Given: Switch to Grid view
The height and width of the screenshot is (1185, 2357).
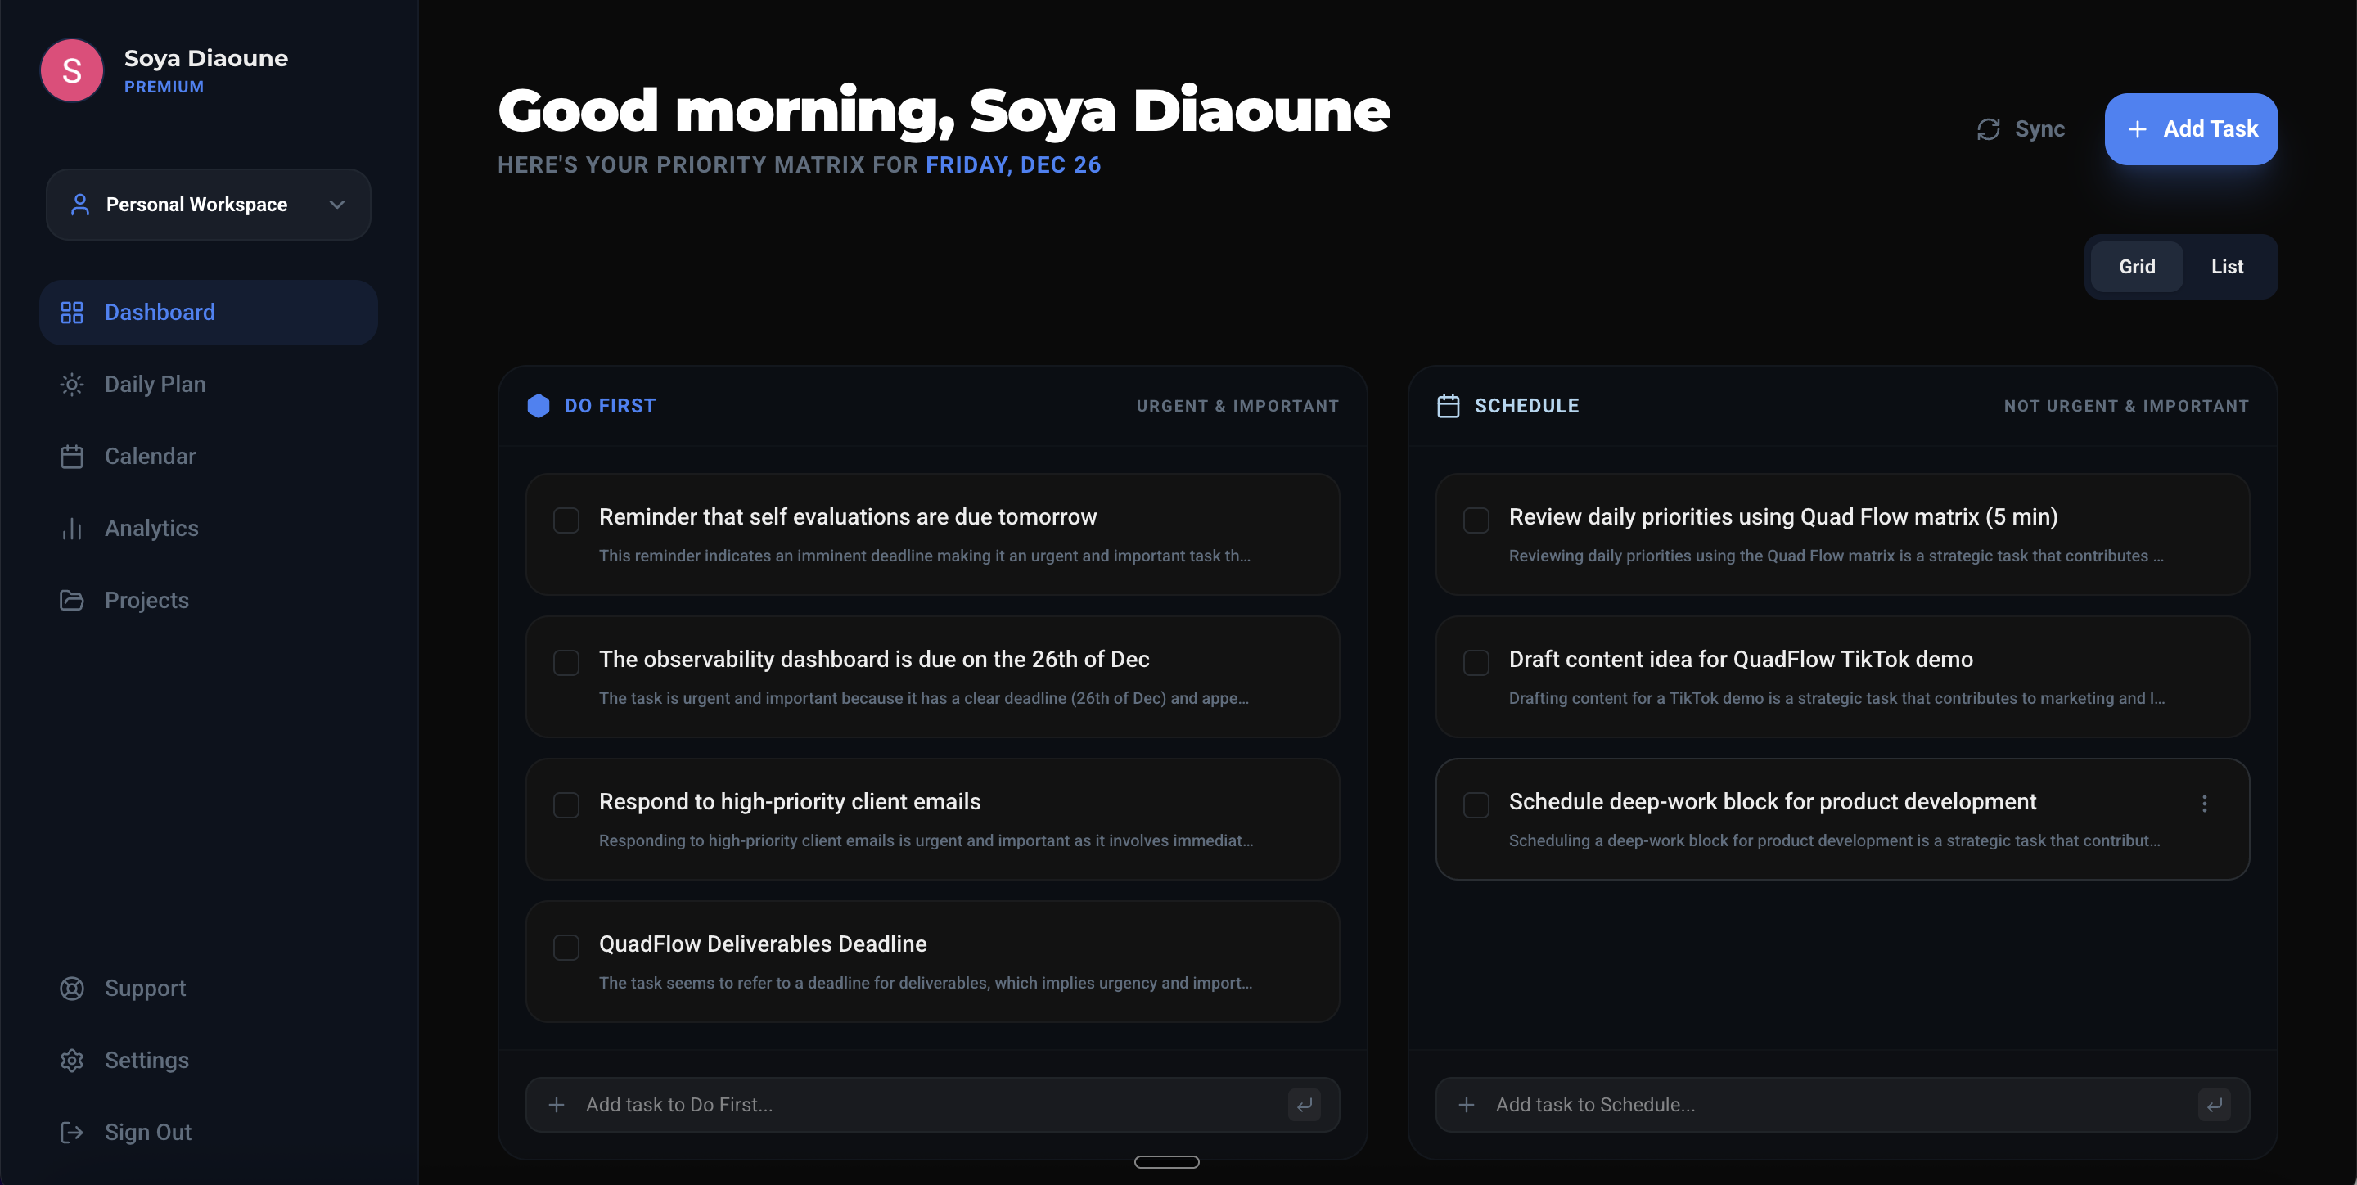Looking at the screenshot, I should (x=2138, y=266).
